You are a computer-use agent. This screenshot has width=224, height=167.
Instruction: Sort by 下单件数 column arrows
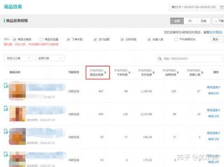pos(129,72)
